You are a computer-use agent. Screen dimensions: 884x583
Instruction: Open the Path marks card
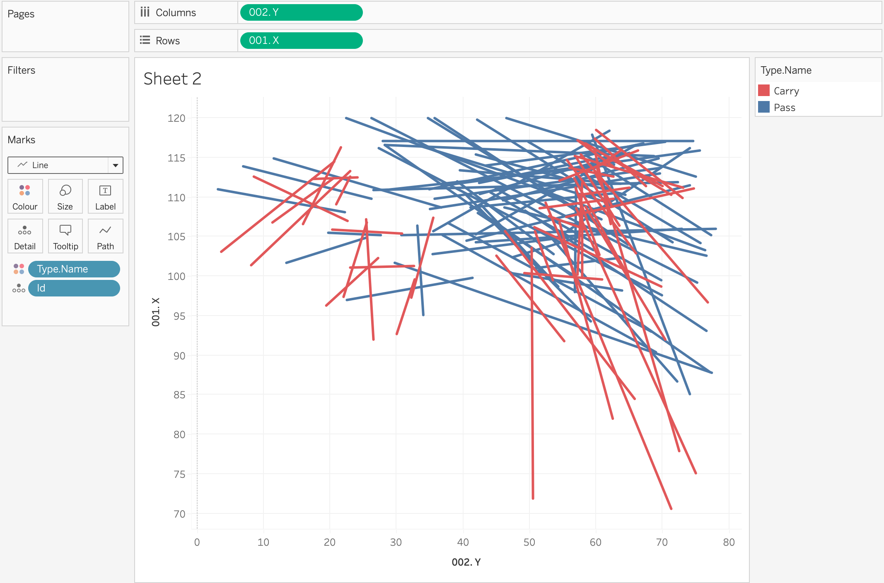(105, 236)
